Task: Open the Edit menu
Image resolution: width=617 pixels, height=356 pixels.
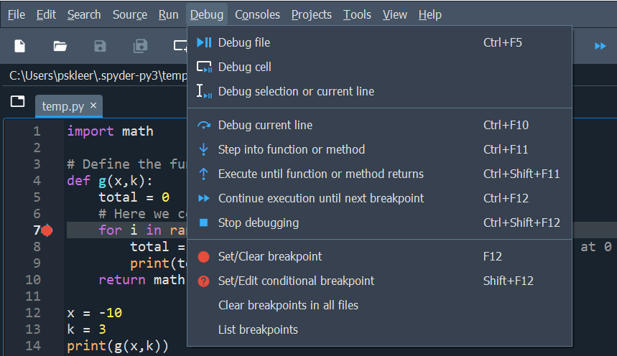Action: point(46,14)
